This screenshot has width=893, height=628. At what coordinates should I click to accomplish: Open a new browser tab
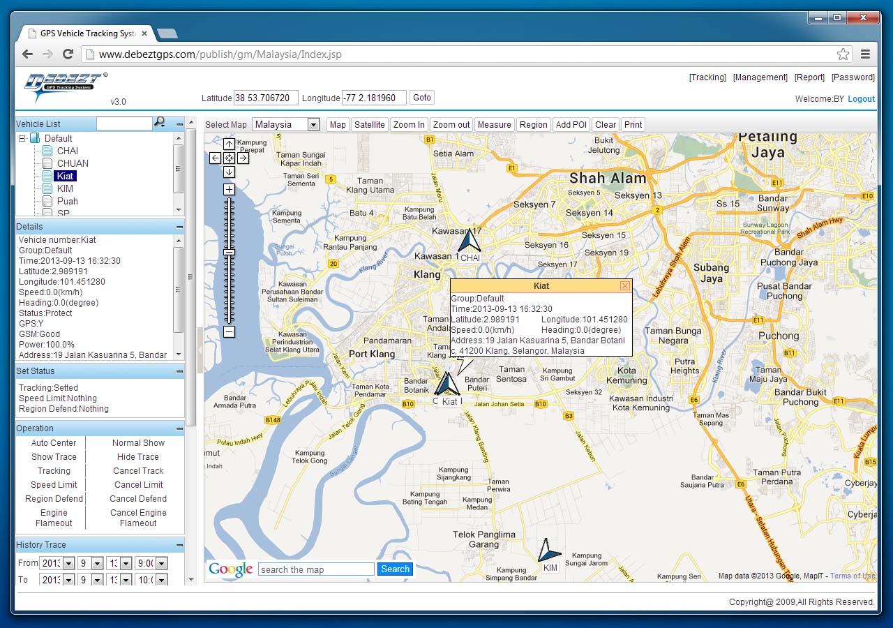coord(167,33)
